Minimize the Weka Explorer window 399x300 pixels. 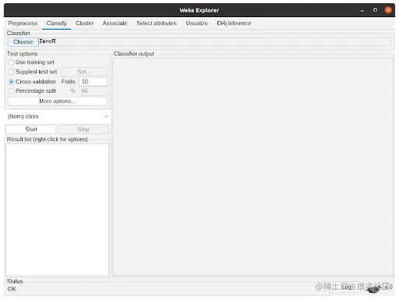coord(362,10)
